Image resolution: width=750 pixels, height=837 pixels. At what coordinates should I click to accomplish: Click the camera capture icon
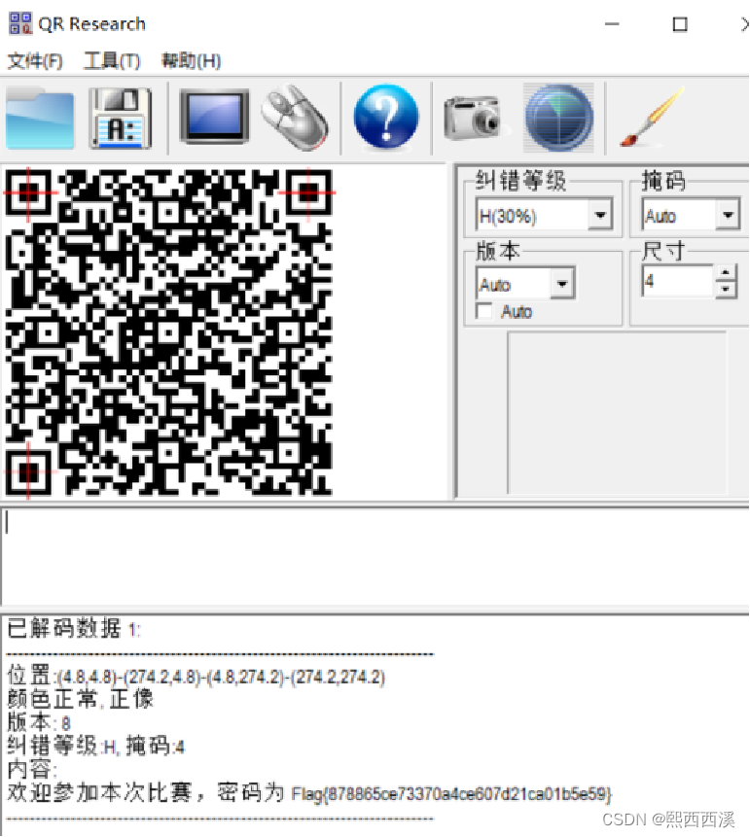(476, 118)
